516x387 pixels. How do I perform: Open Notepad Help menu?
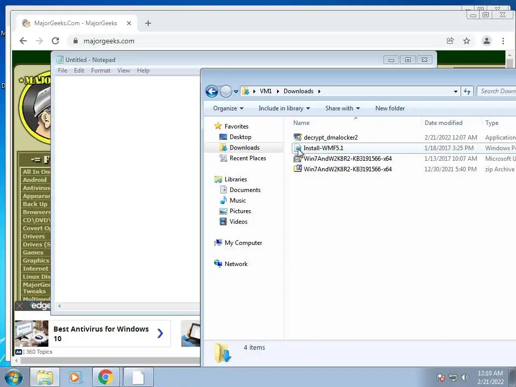[x=143, y=71]
